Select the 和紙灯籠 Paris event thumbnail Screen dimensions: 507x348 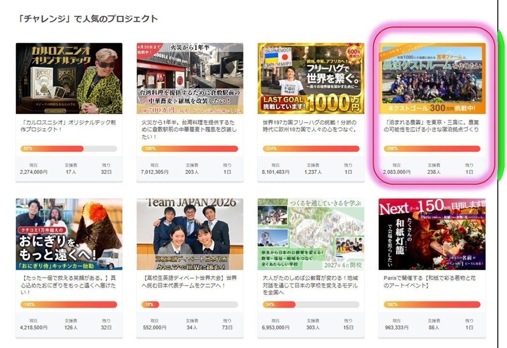432,234
